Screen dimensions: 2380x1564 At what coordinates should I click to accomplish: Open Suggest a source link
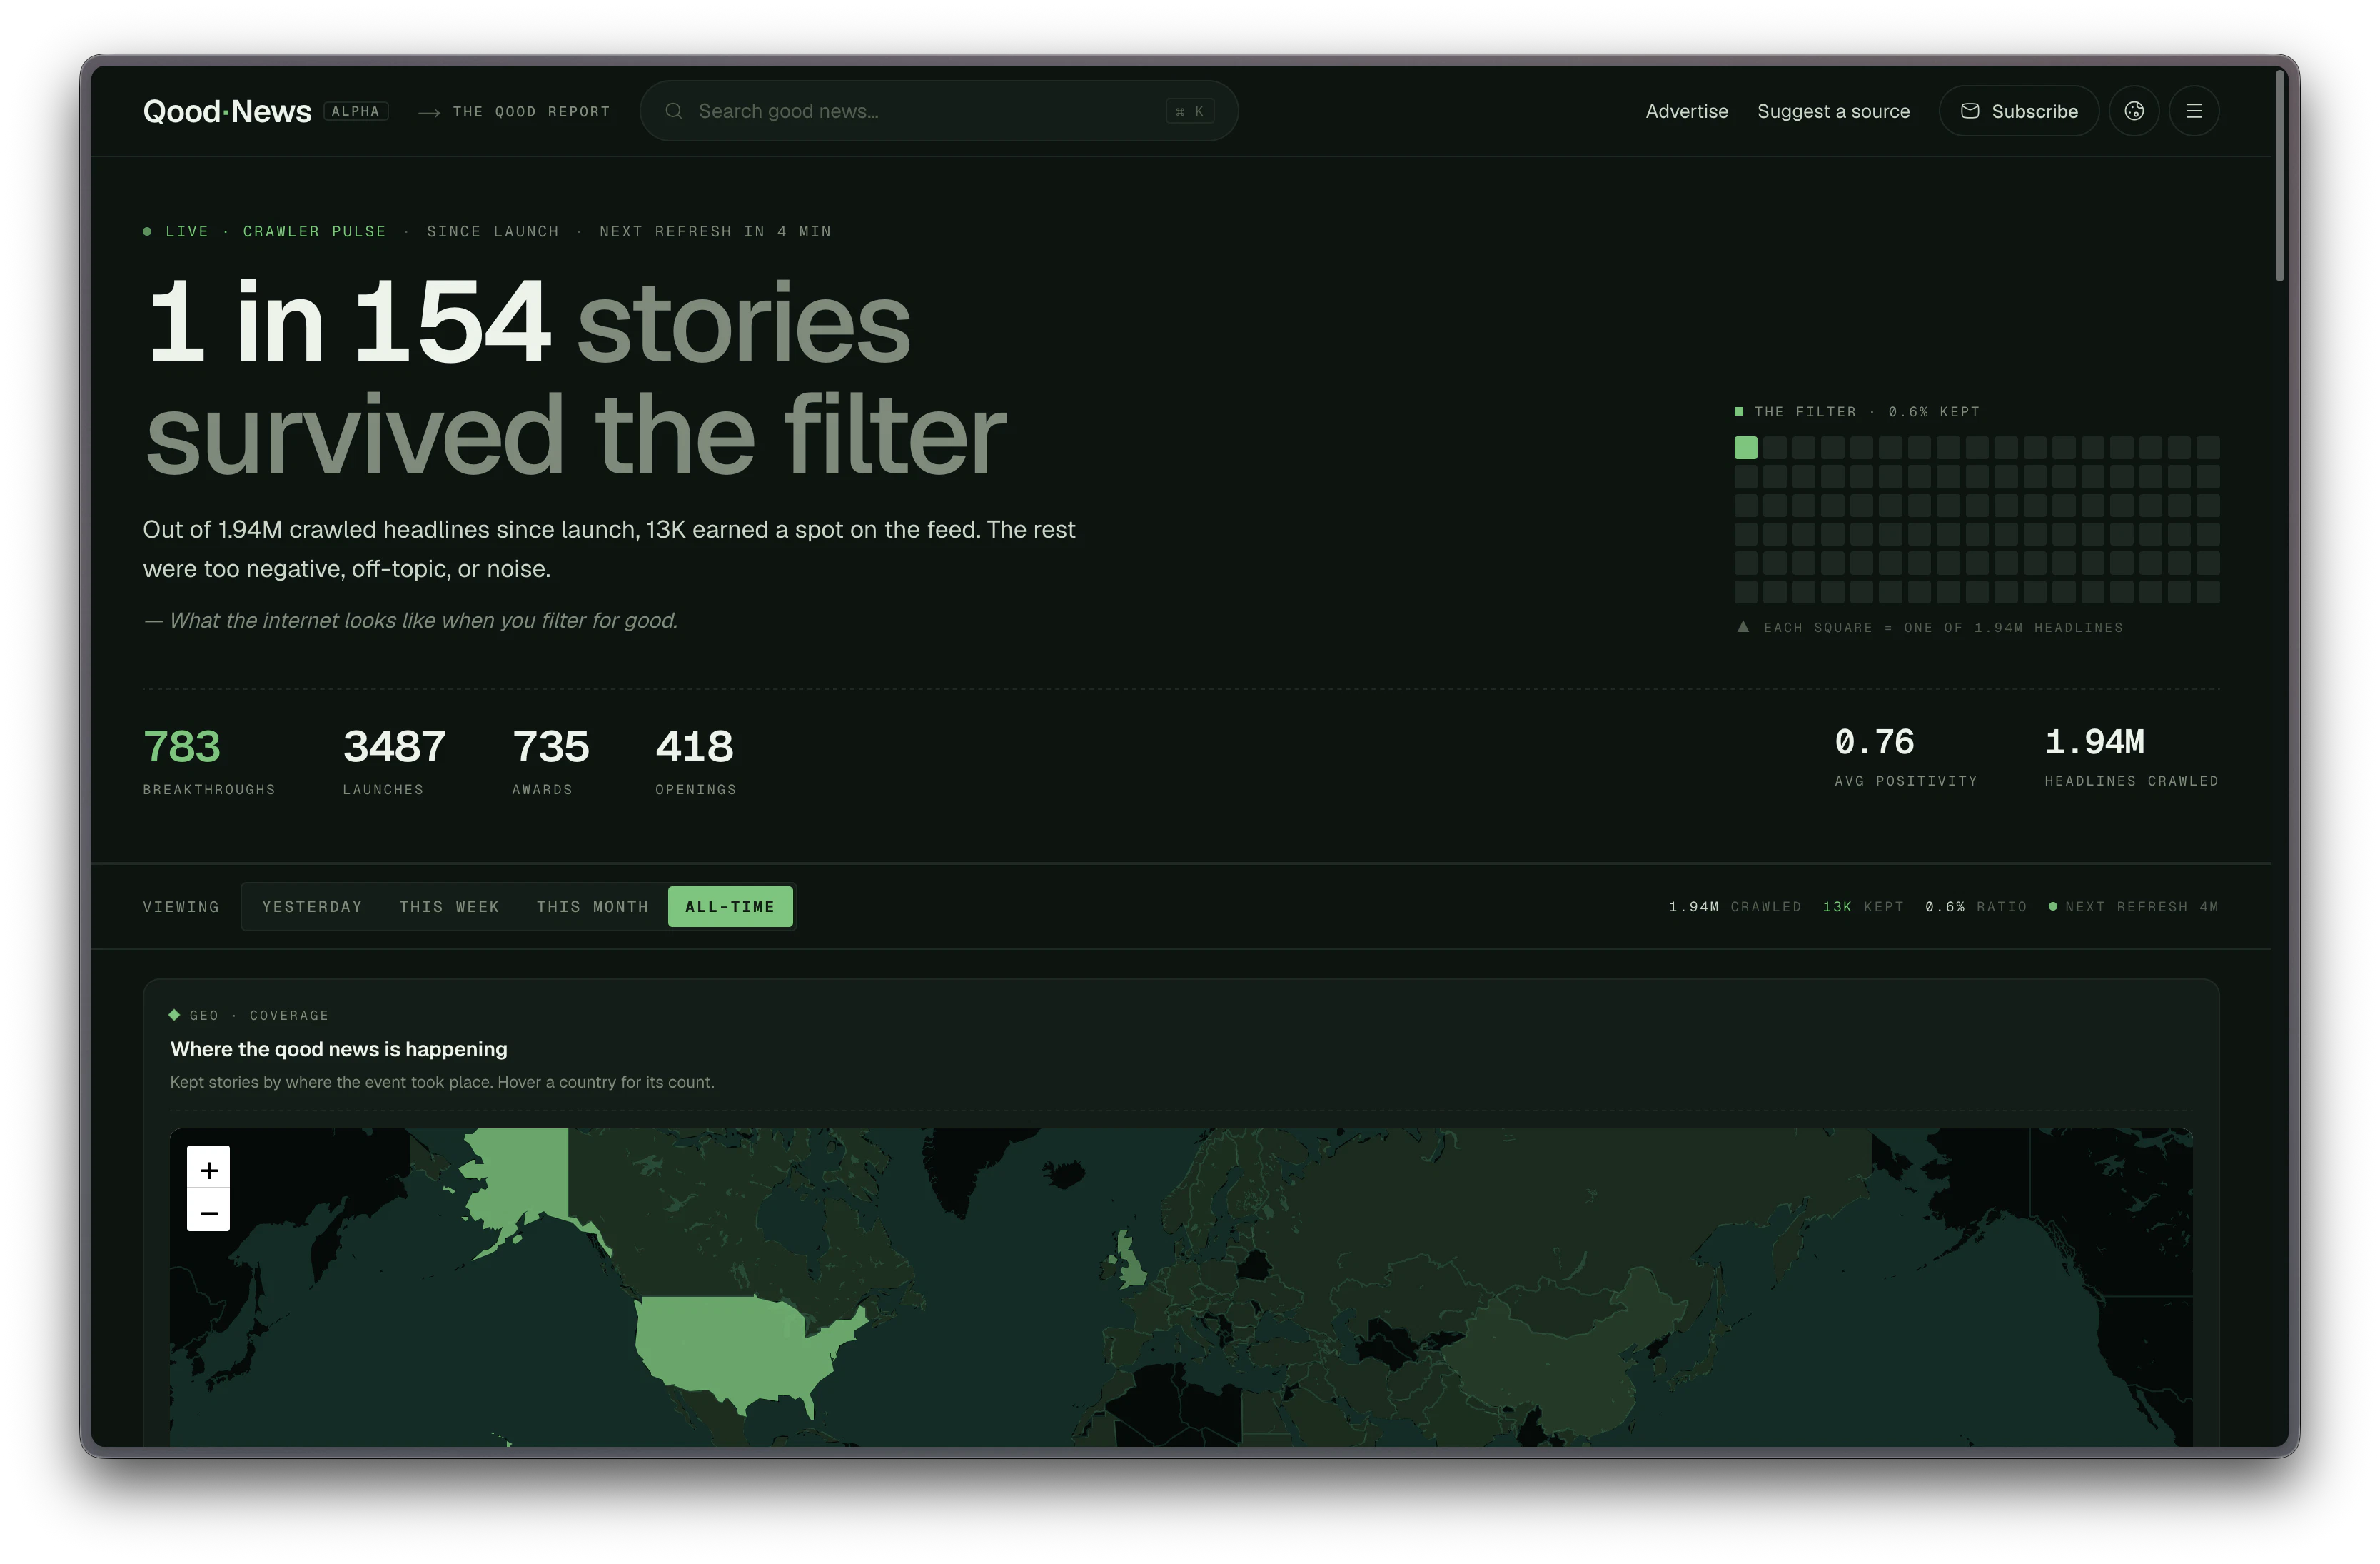click(1833, 111)
